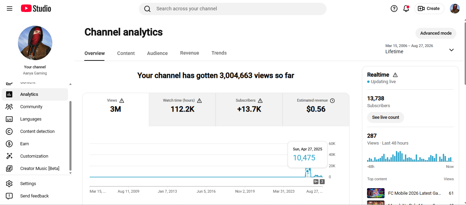Image resolution: width=466 pixels, height=205 pixels.
Task: Click the Aanya Gaming channel name
Action: (x=35, y=73)
